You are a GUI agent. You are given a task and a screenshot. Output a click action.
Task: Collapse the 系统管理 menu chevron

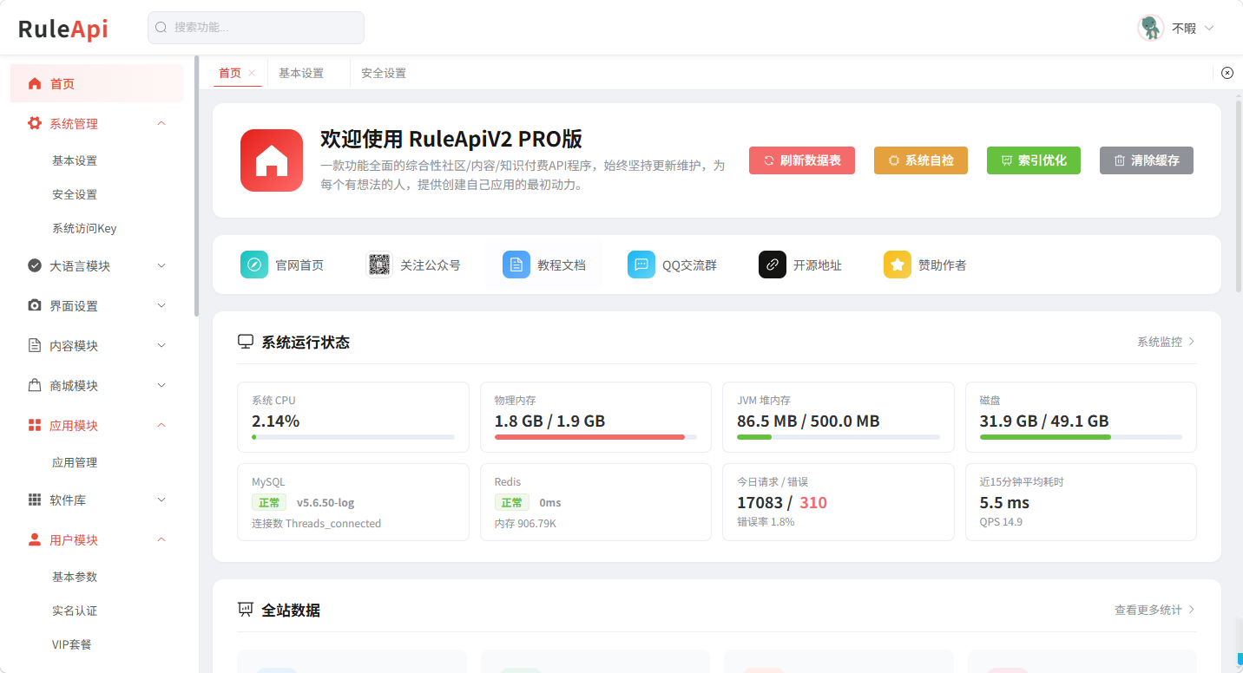coord(161,124)
